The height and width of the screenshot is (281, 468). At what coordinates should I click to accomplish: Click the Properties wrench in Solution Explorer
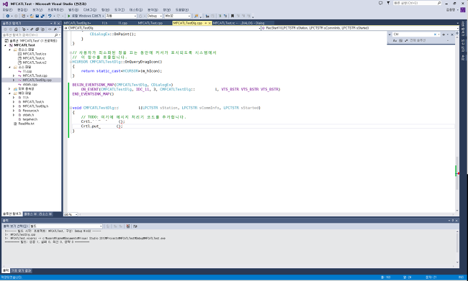coord(55,29)
